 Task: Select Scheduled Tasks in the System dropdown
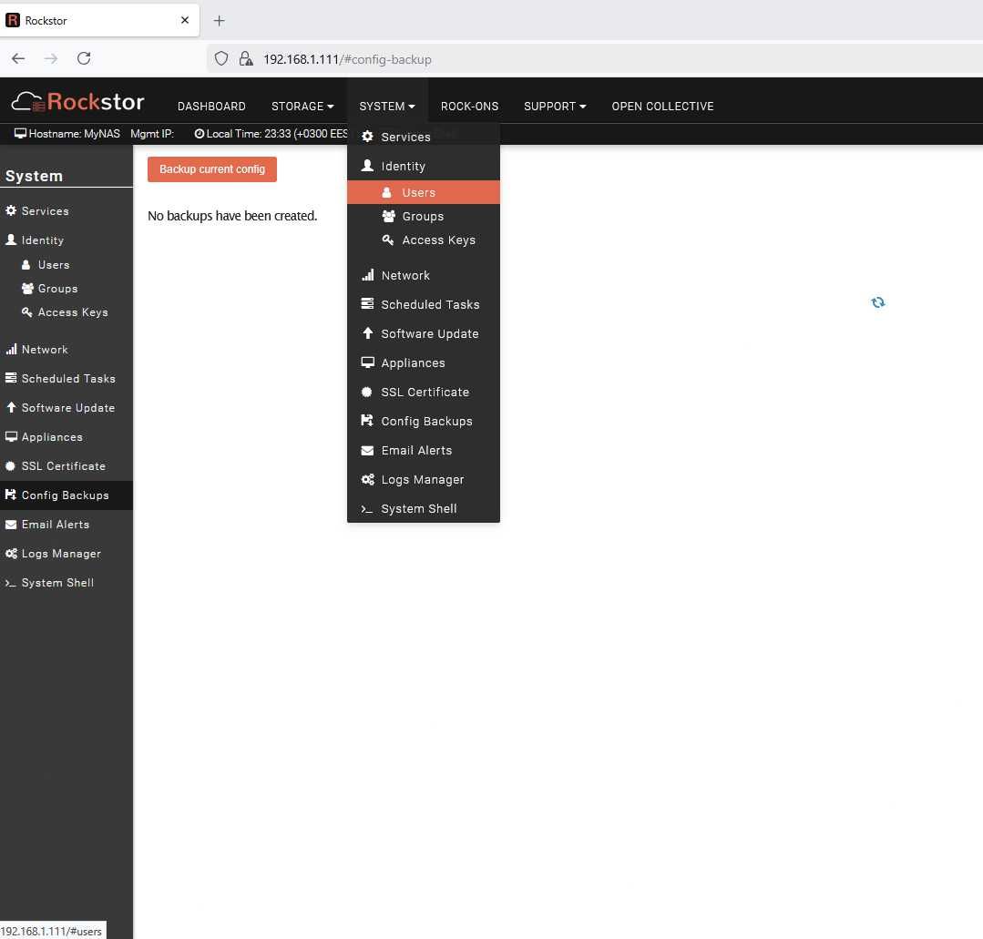pos(423,304)
